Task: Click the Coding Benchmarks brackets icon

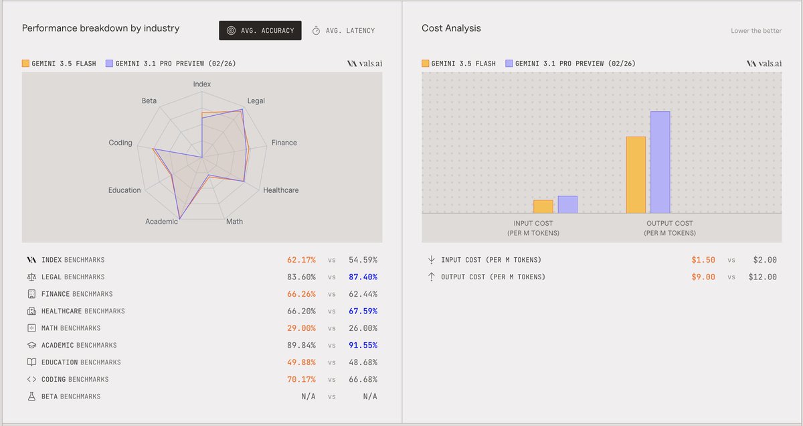Action: pyautogui.click(x=31, y=379)
